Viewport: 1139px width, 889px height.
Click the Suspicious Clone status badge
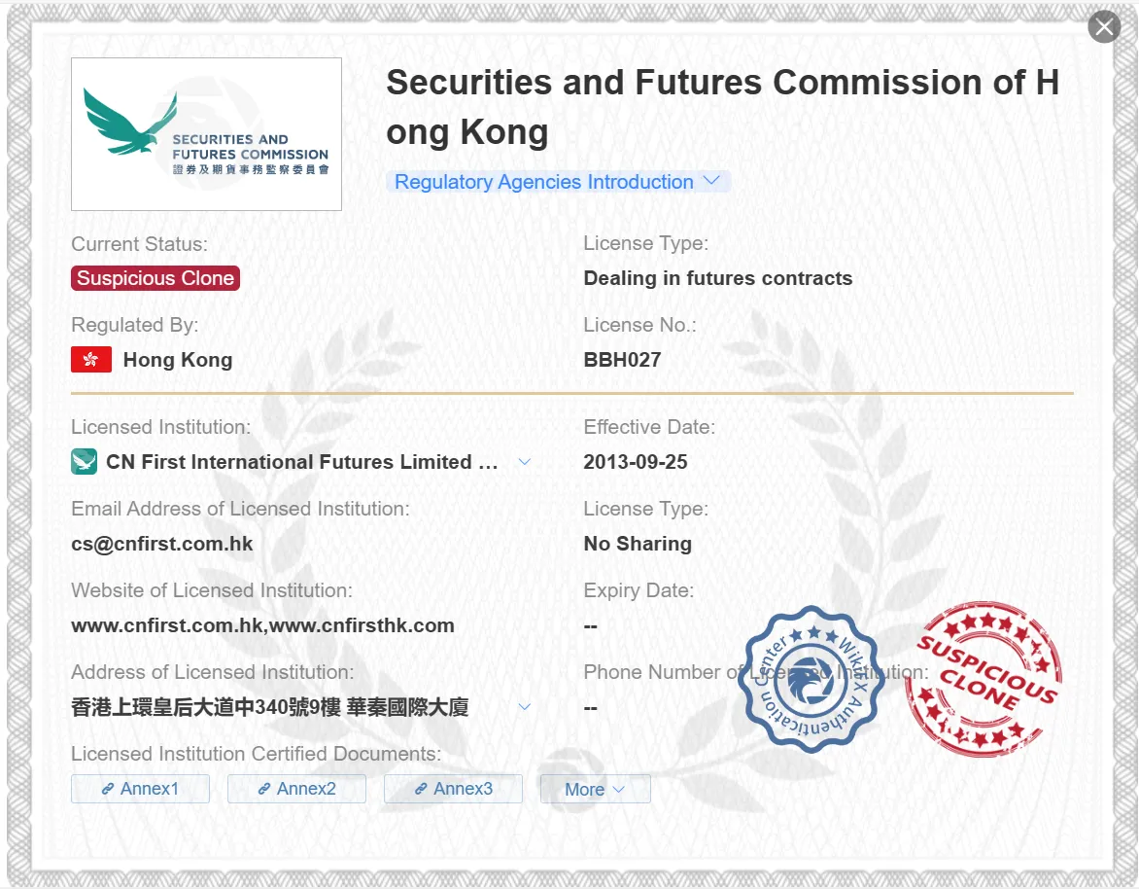(x=155, y=278)
